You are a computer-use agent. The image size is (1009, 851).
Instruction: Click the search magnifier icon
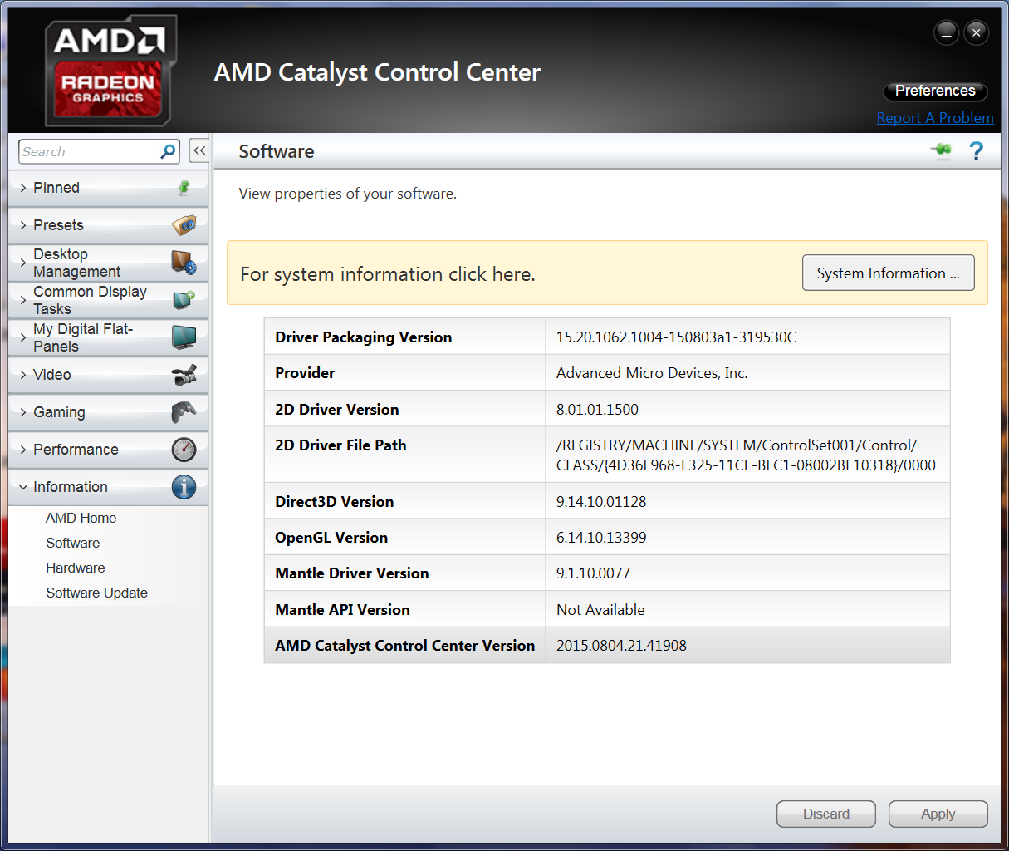pos(168,151)
